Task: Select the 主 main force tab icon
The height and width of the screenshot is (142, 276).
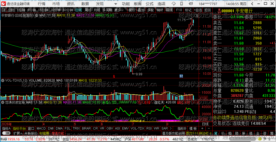Action: pos(258,133)
